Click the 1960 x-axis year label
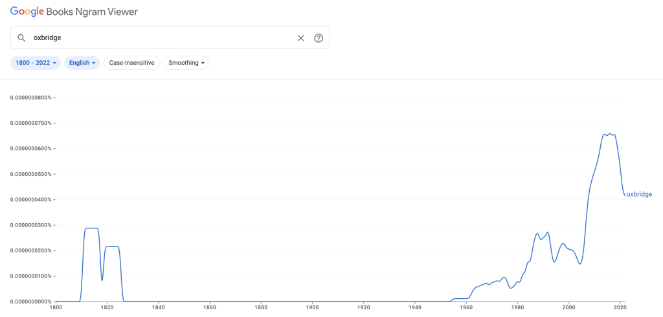 click(x=466, y=308)
